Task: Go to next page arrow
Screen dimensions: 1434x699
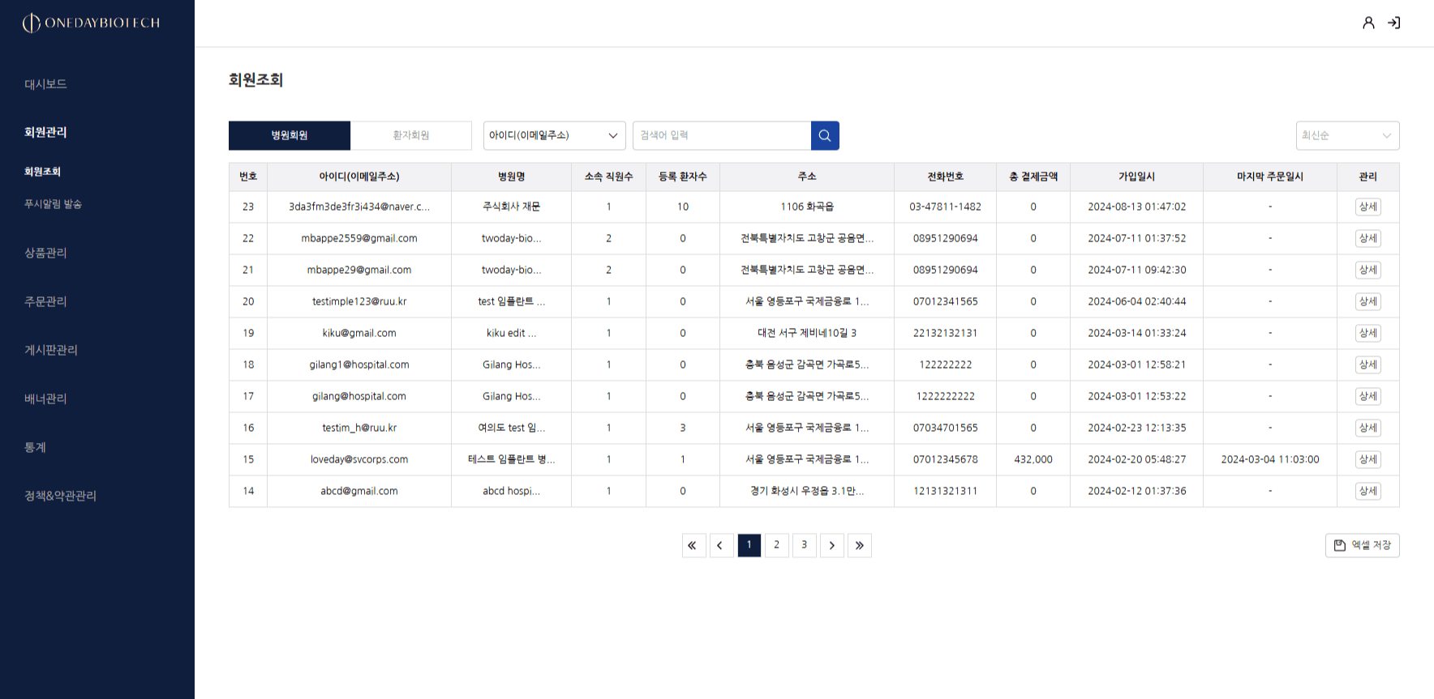Action: coord(832,545)
